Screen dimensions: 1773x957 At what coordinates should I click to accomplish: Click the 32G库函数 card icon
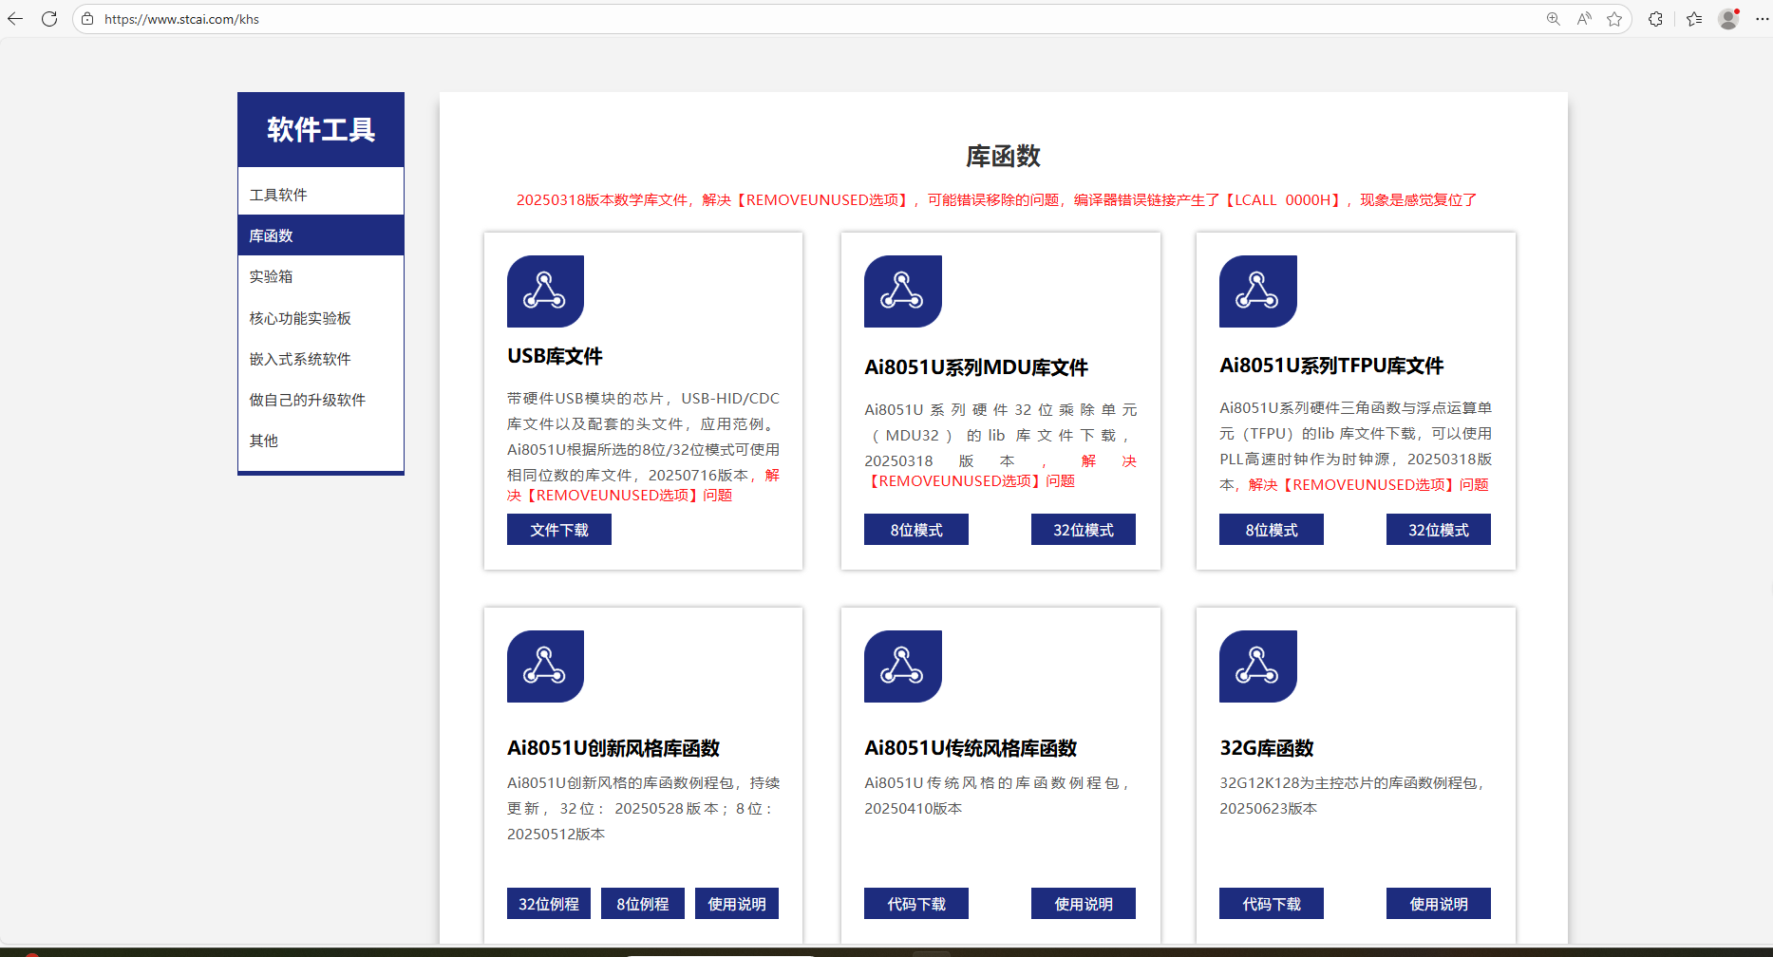(1257, 666)
